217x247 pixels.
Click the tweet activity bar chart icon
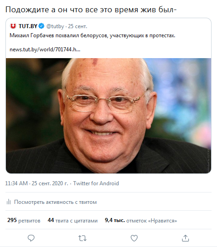(9, 202)
